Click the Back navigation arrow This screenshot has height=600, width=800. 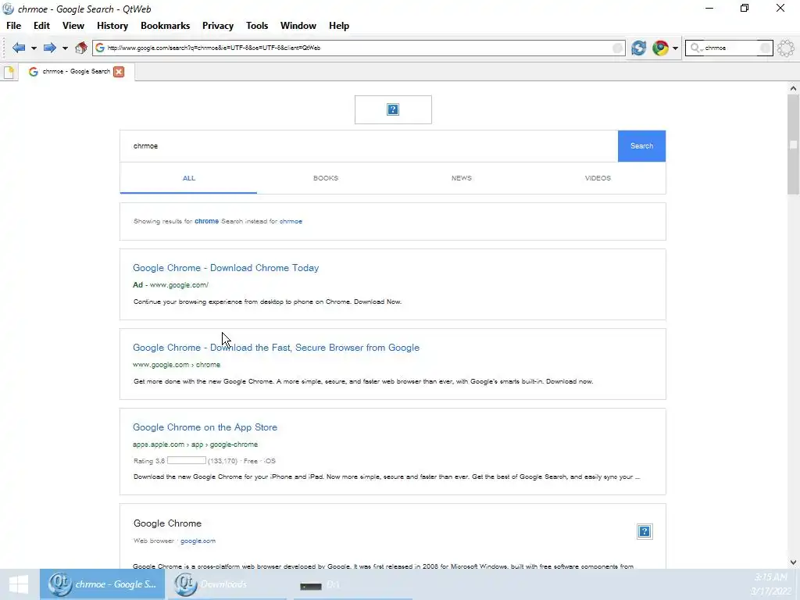pos(19,48)
